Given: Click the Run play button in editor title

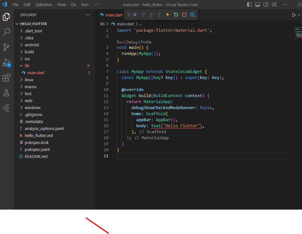Looking at the screenshot, I should coord(294,15).
